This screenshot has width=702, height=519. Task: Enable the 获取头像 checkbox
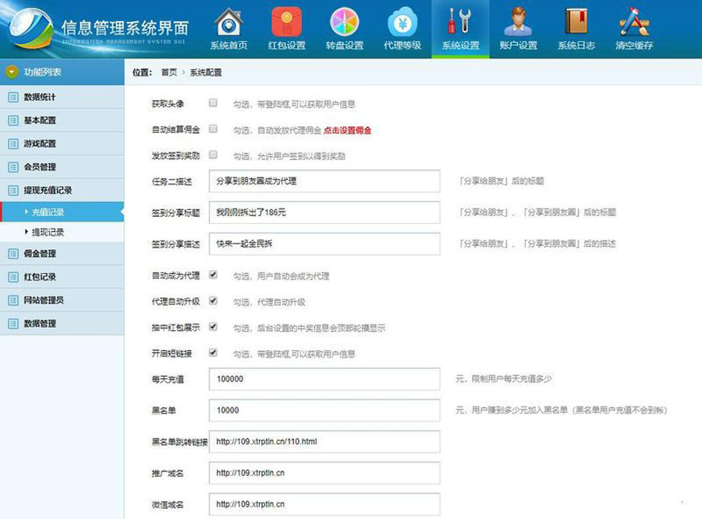(213, 103)
